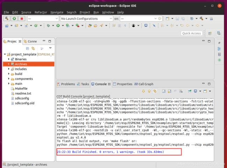The height and width of the screenshot is (168, 227).
Task: Toggle Scroll Lock in the console
Action: (x=169, y=91)
